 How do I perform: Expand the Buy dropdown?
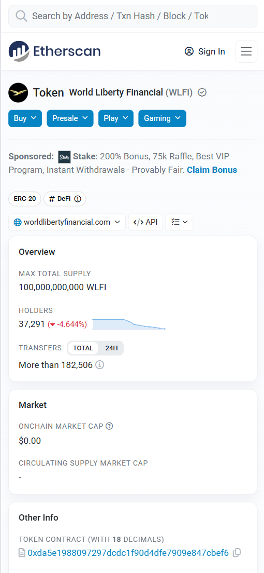pos(25,118)
